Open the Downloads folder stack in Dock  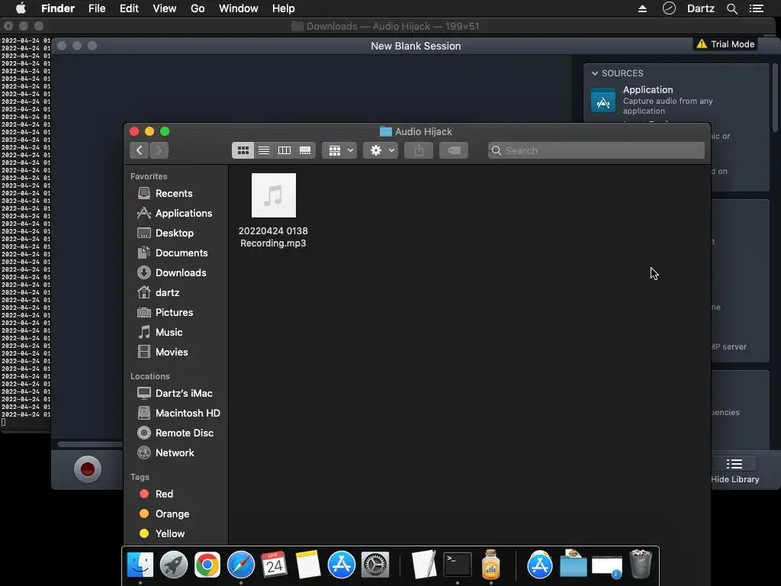pos(574,564)
